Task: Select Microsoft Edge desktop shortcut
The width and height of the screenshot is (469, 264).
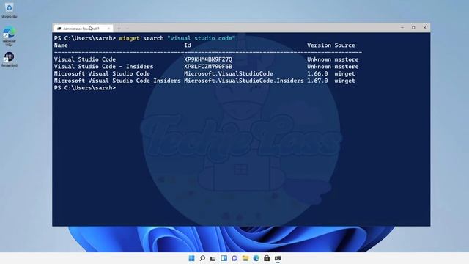Action: click(x=10, y=36)
